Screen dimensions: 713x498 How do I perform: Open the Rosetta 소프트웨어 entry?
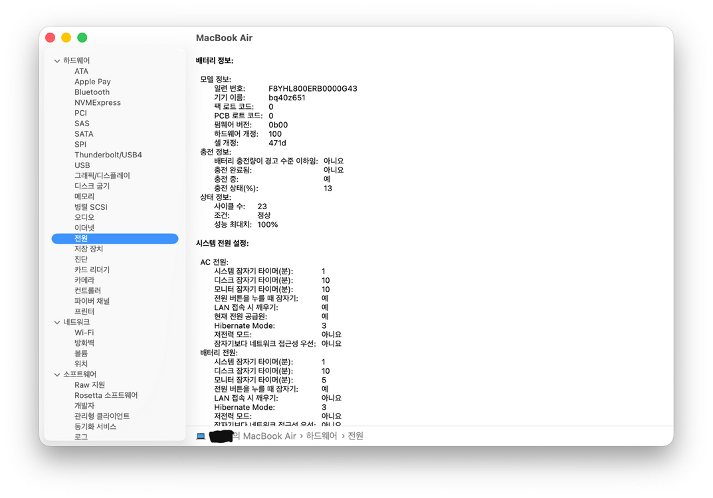106,395
